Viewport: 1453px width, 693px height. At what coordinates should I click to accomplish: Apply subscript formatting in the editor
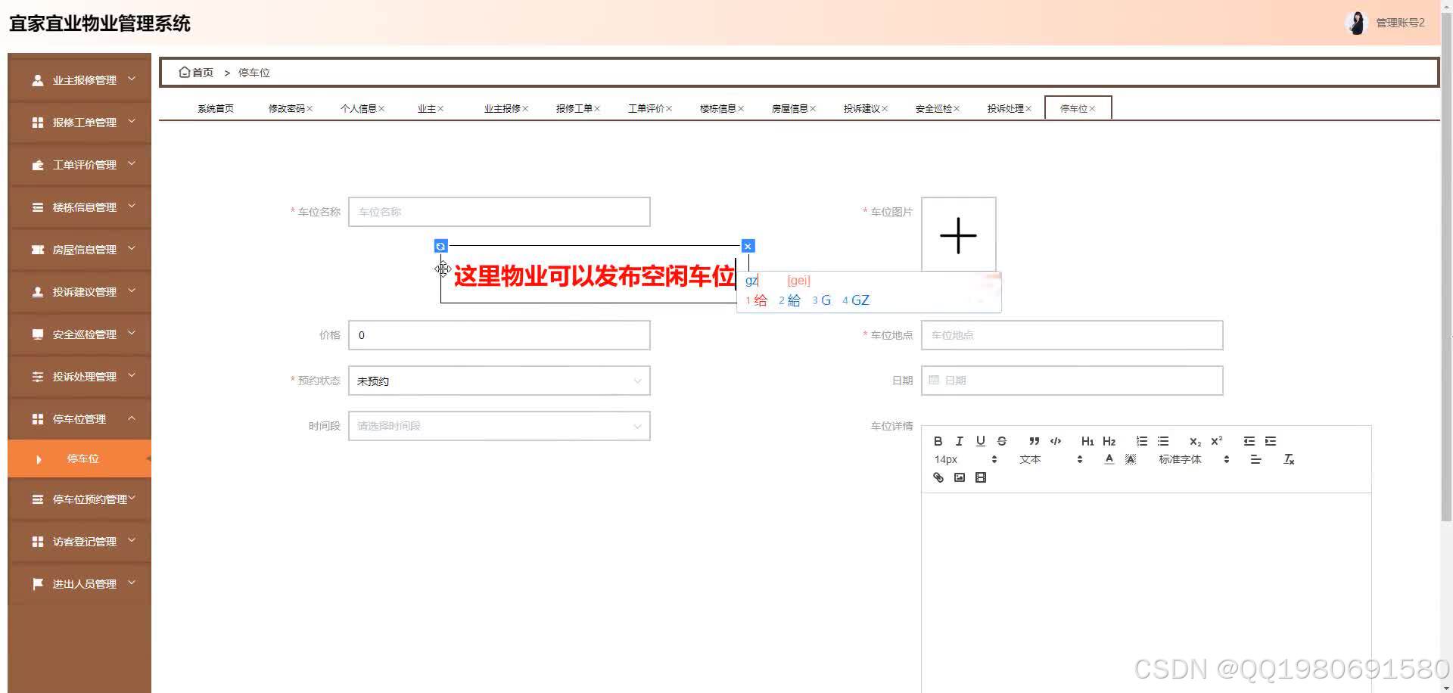click(x=1194, y=441)
